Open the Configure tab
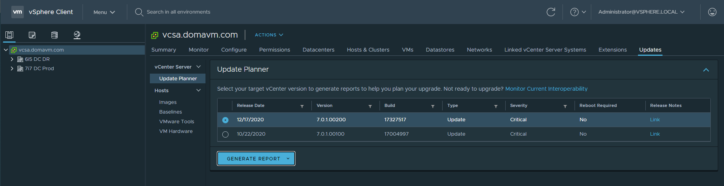This screenshot has height=186, width=724. [234, 50]
